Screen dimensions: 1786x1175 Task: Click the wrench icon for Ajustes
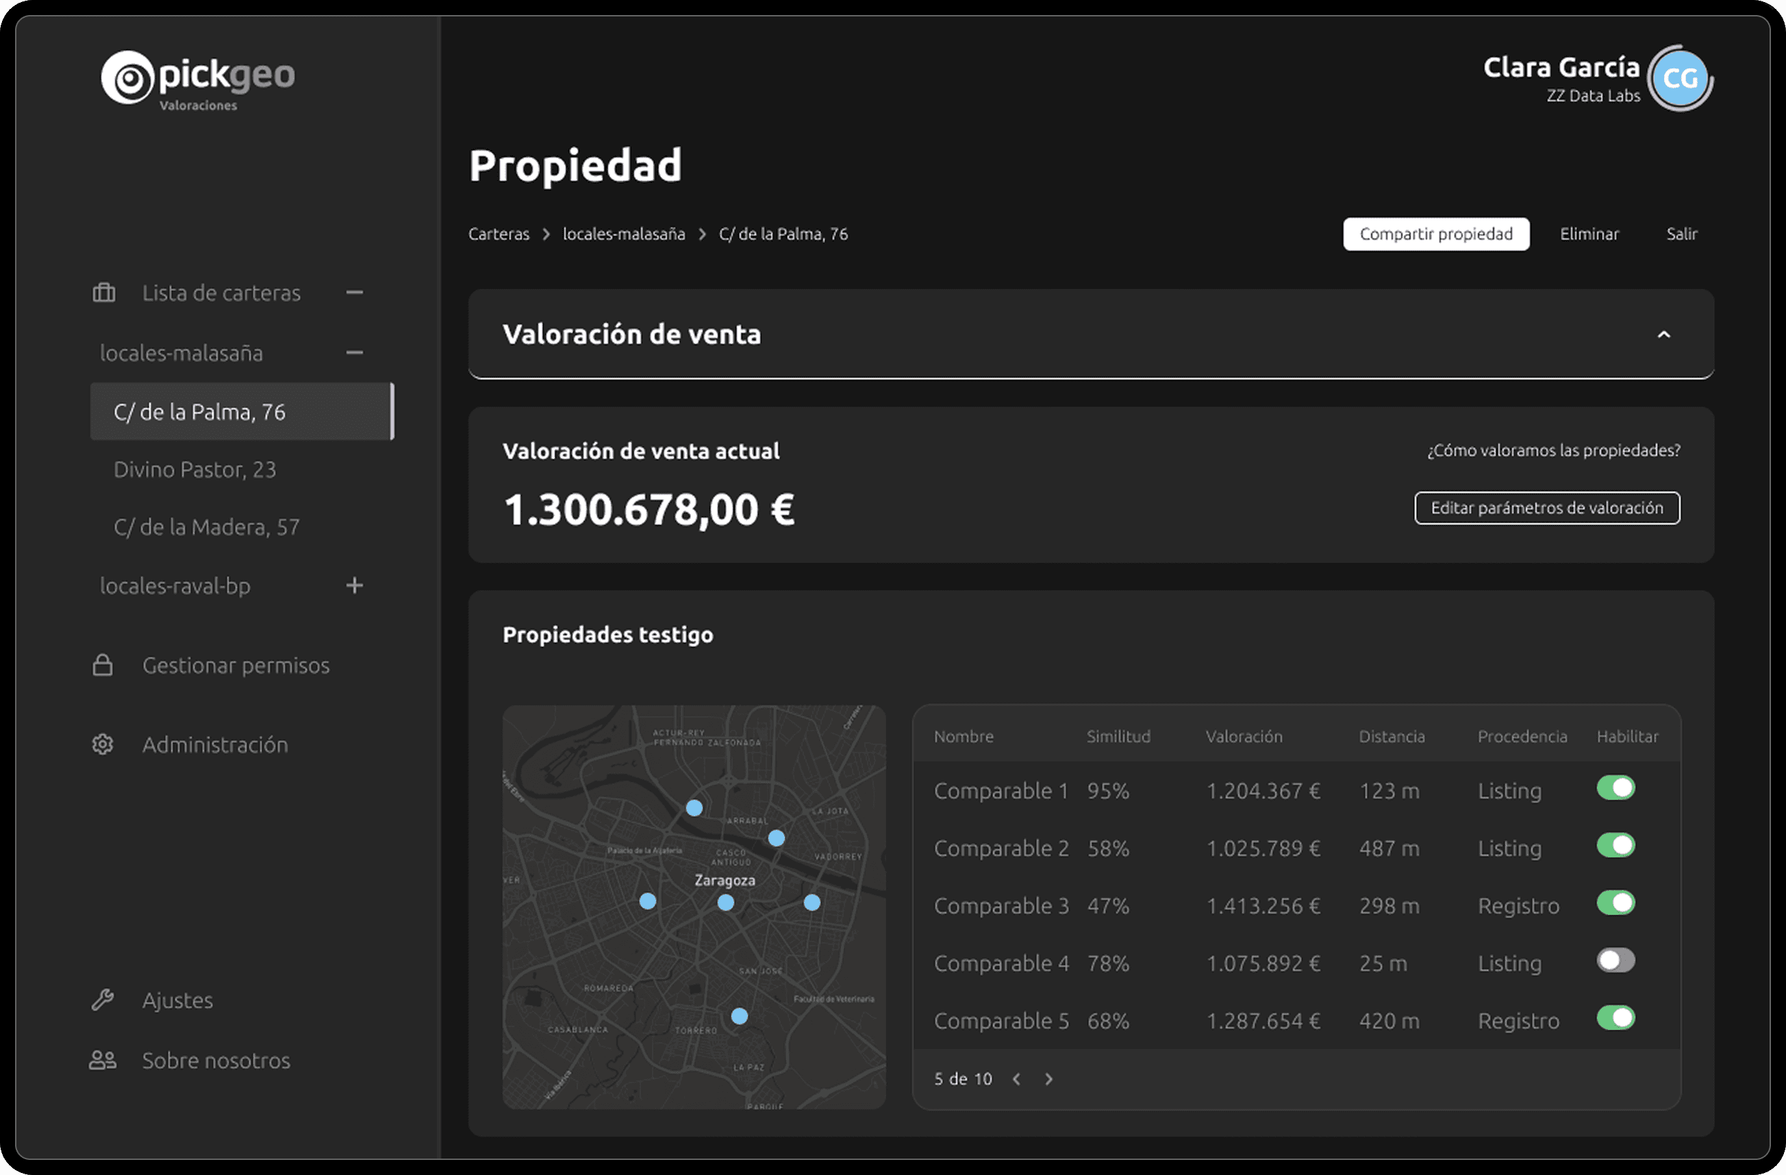tap(103, 1000)
